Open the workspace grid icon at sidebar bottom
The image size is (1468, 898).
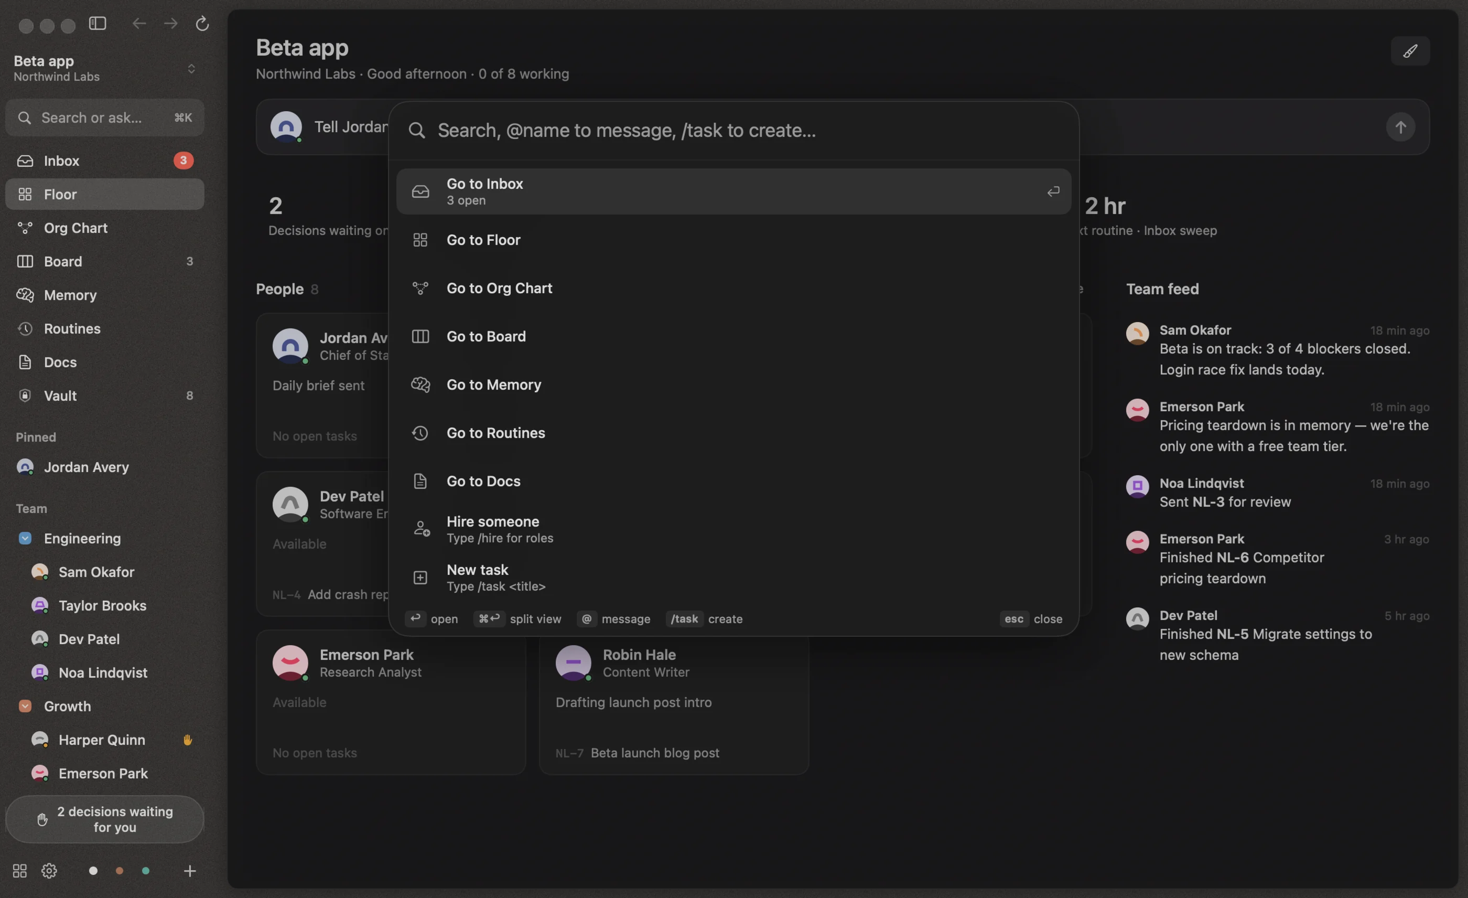pos(20,871)
